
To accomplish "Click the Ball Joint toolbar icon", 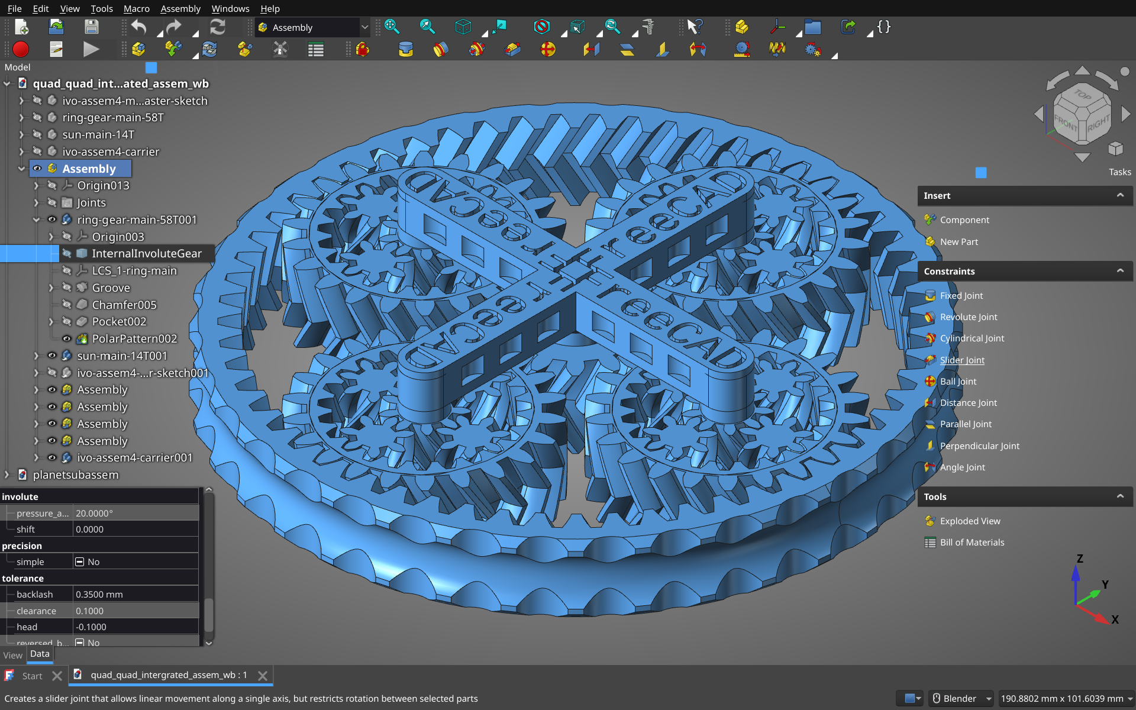I will (x=548, y=50).
